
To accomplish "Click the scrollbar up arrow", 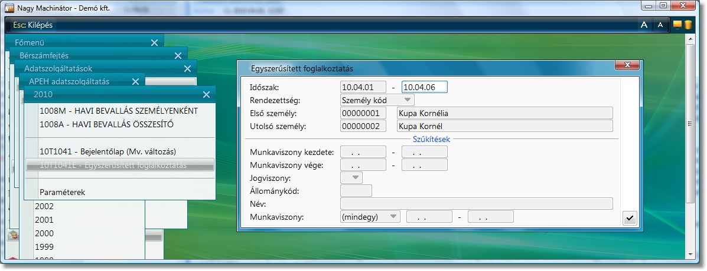I will [x=690, y=39].
